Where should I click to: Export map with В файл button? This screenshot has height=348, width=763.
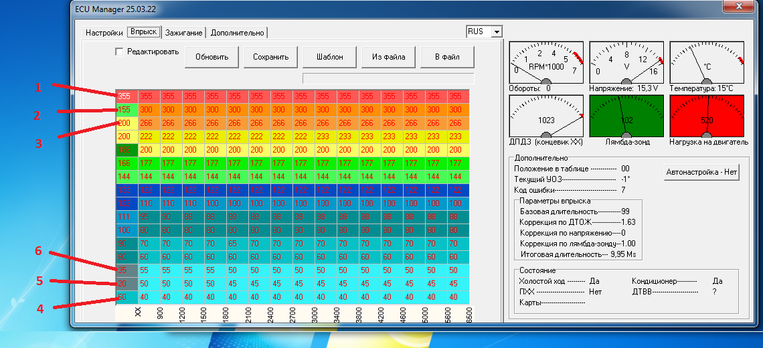[x=447, y=57]
